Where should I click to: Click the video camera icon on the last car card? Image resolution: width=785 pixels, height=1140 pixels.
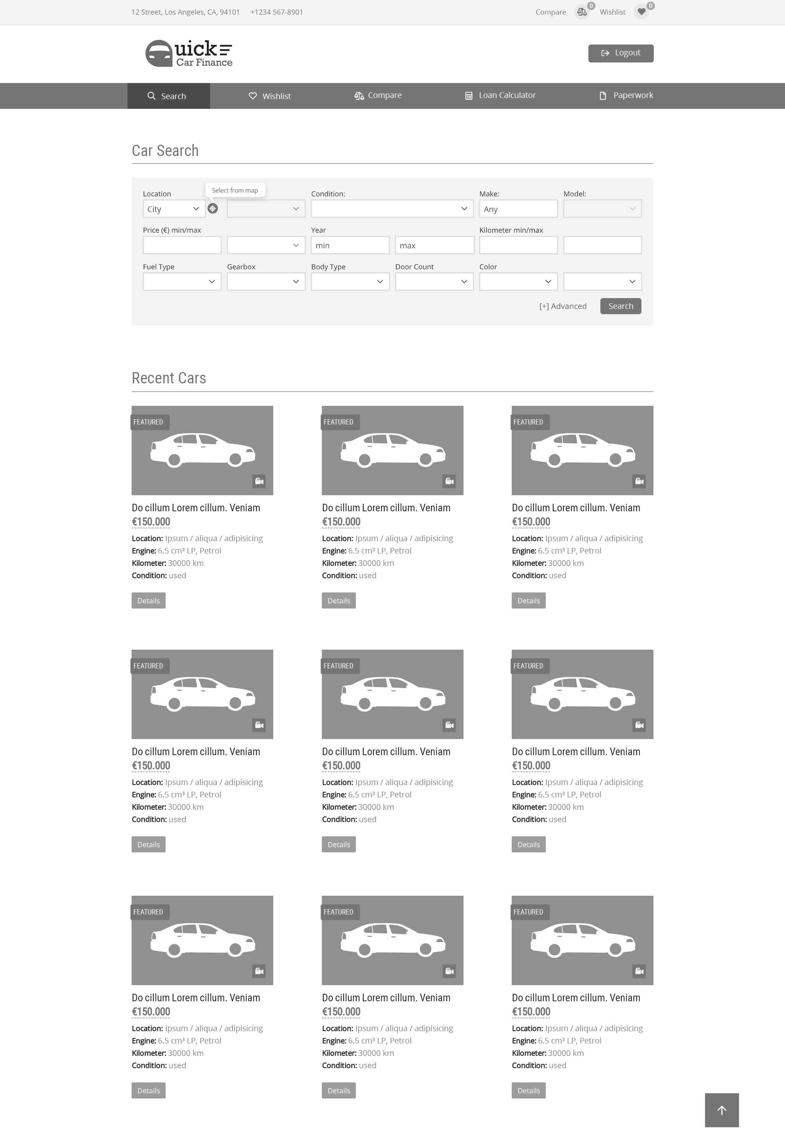(x=640, y=971)
